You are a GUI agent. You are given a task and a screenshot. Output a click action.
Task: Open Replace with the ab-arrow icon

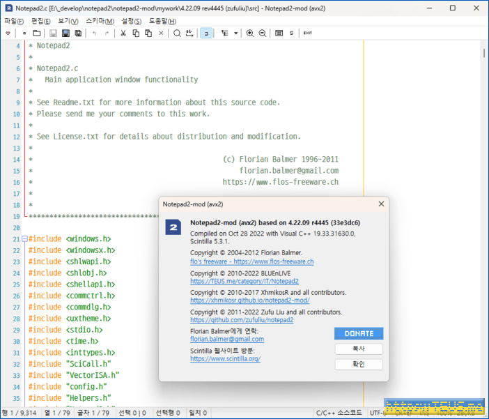pos(189,33)
